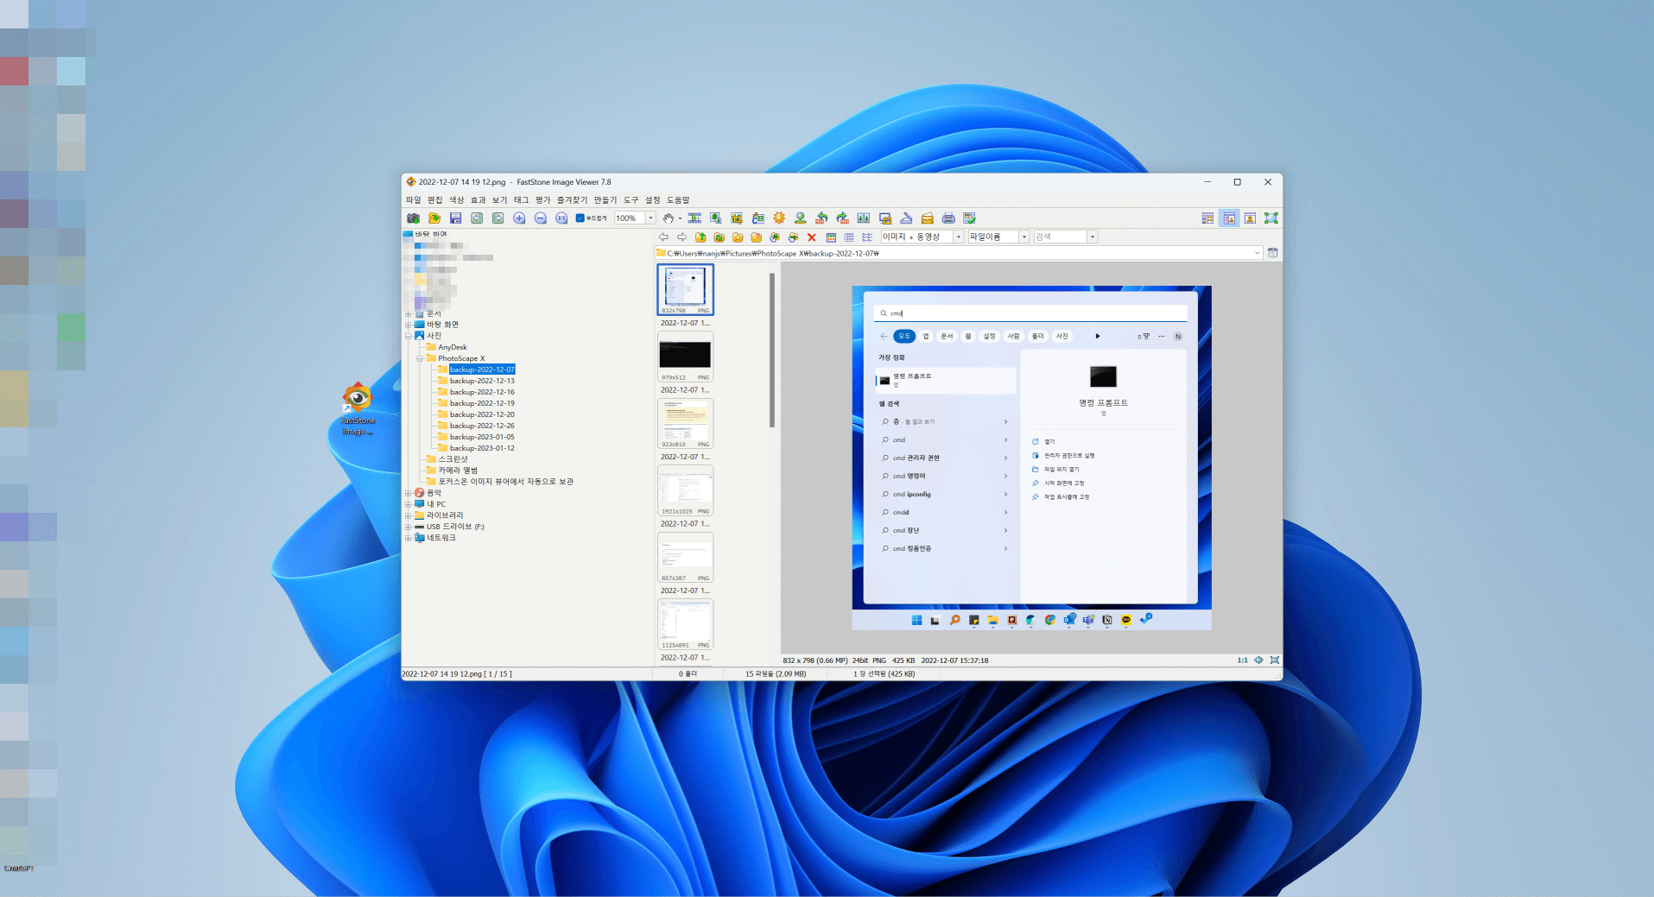Click the actual size 1:1 toolbar icon
Viewport: 1654px width, 897px height.
coord(561,218)
